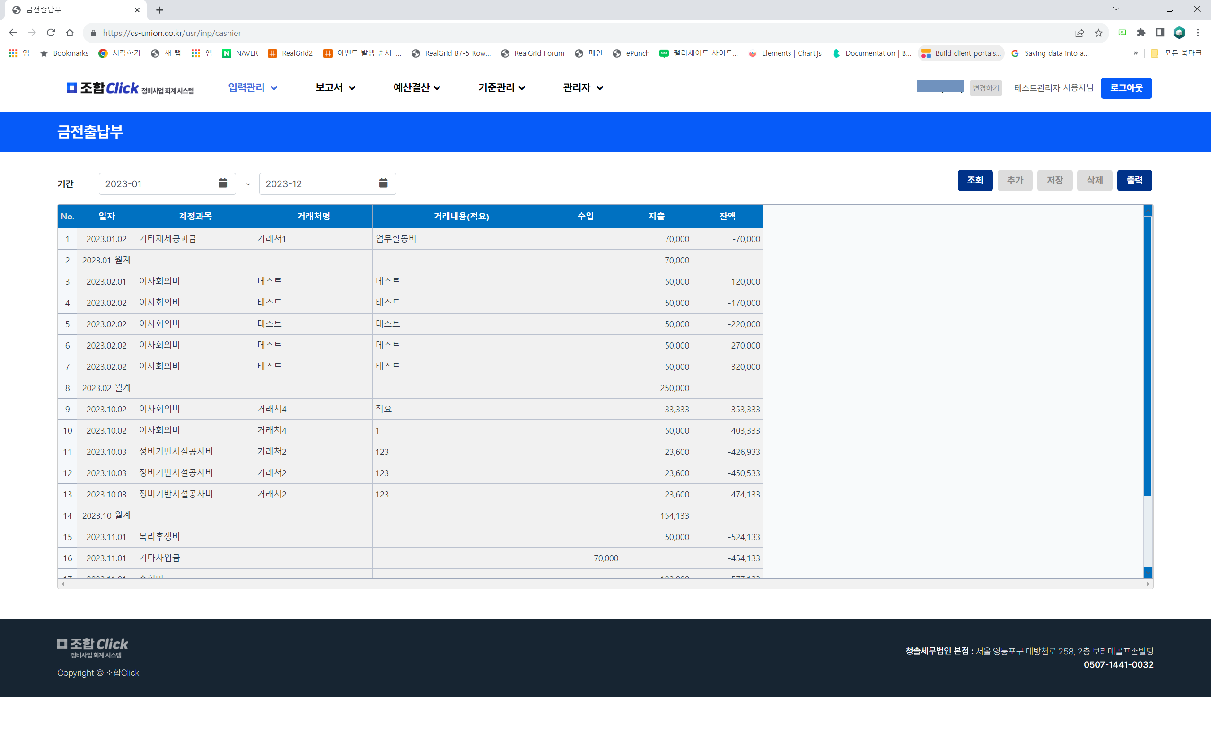The height and width of the screenshot is (733, 1211).
Task: Click the share page icon in address bar
Action: [x=1079, y=33]
